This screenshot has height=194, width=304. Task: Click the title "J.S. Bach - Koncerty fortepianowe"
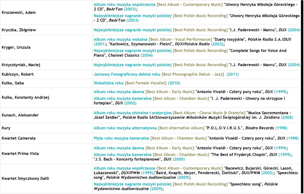pos(127,159)
